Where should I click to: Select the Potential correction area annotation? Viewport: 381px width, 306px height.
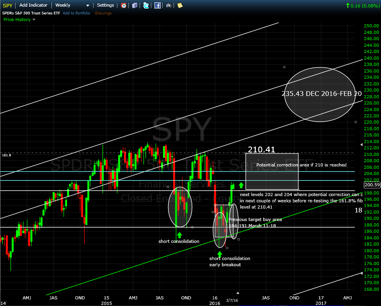point(301,165)
